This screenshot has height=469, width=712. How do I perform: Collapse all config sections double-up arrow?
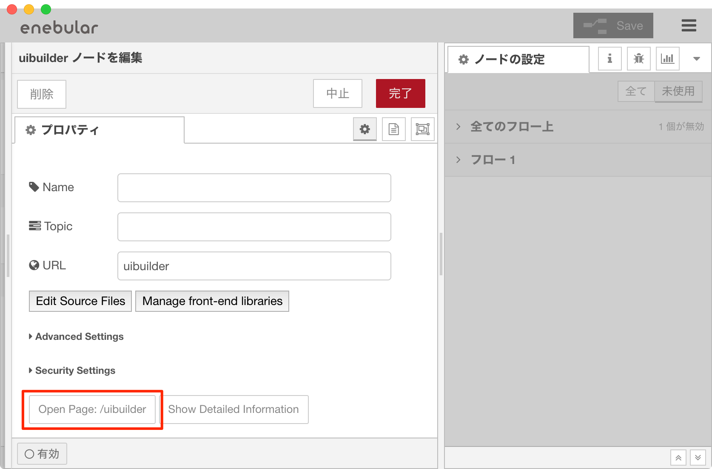678,458
